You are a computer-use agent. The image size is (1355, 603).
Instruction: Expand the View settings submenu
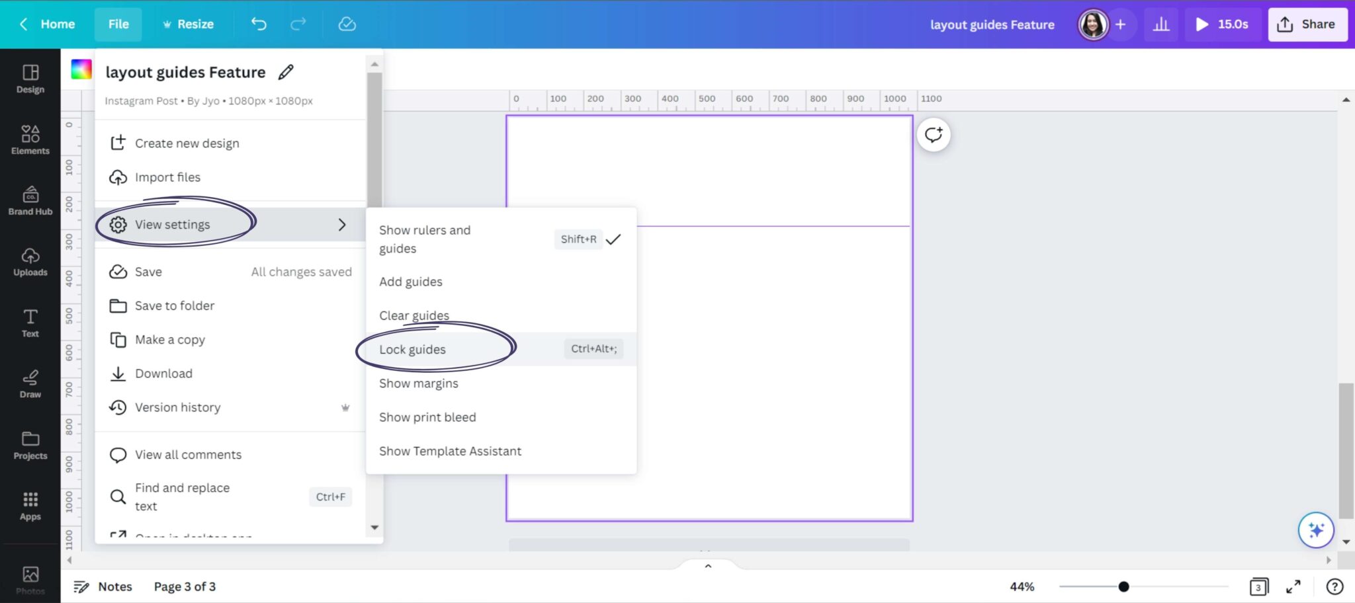pos(230,225)
